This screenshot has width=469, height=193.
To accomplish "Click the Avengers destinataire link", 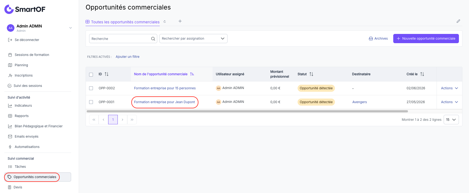I will 359,102.
